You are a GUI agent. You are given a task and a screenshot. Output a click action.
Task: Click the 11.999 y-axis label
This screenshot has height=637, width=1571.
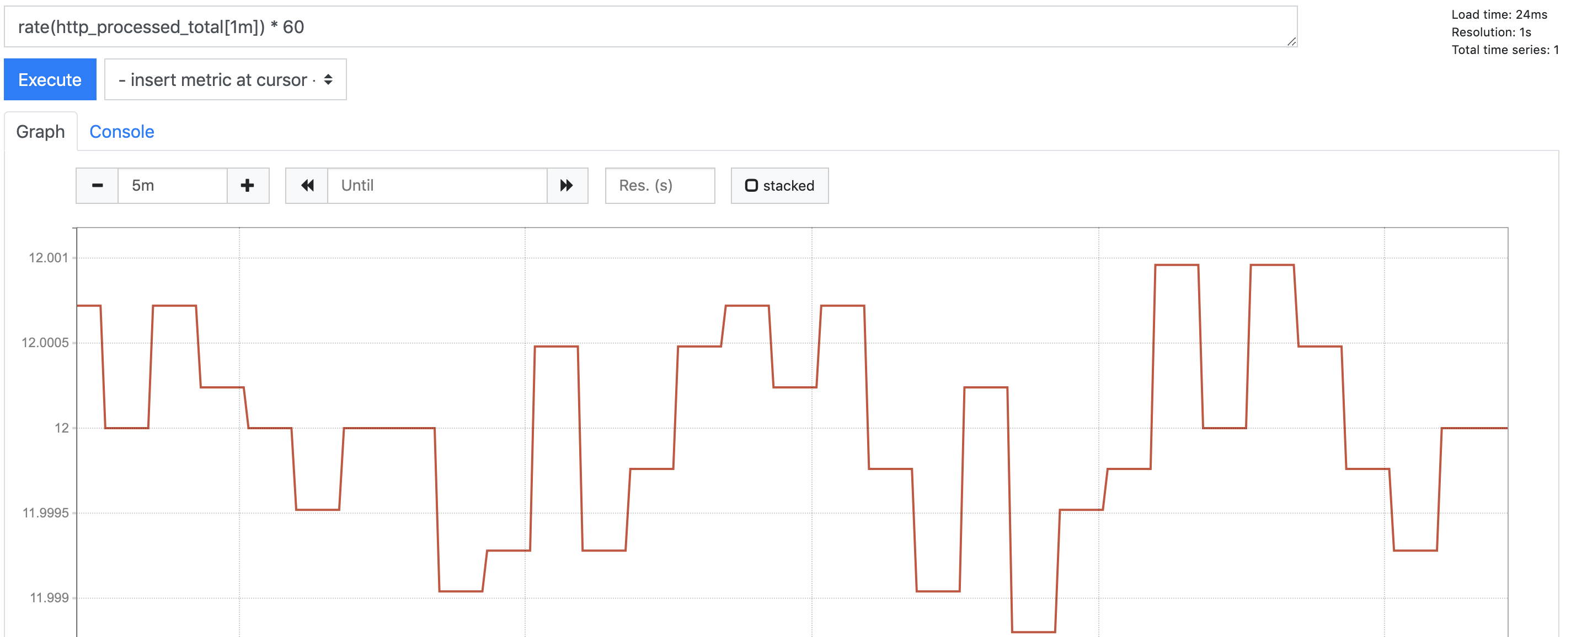[x=49, y=597]
